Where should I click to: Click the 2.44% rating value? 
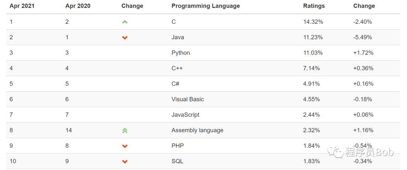click(x=312, y=115)
